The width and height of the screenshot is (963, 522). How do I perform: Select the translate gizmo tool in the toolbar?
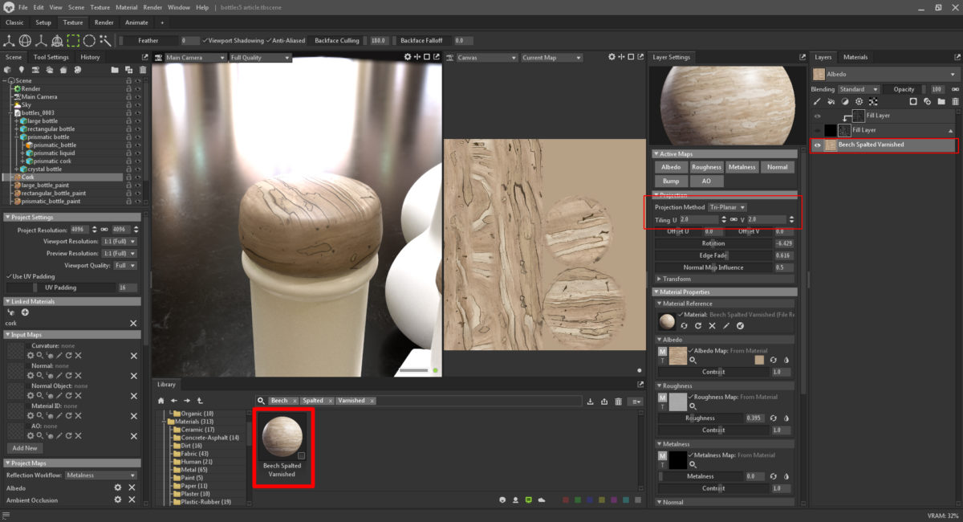point(10,40)
